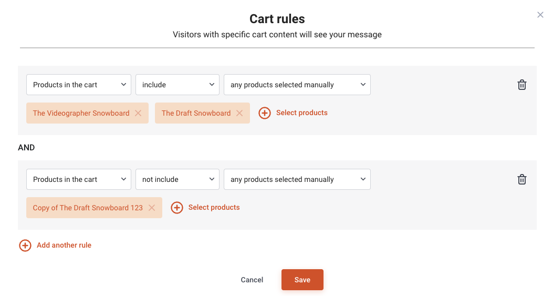Save the cart rules
Viewport: 553px width, 296px height.
pos(302,280)
